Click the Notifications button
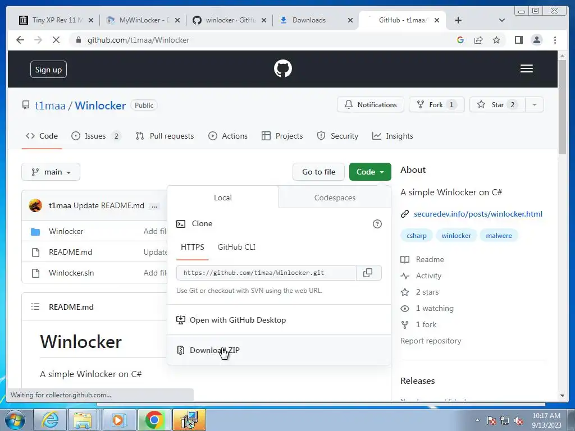This screenshot has height=431, width=575. point(371,105)
